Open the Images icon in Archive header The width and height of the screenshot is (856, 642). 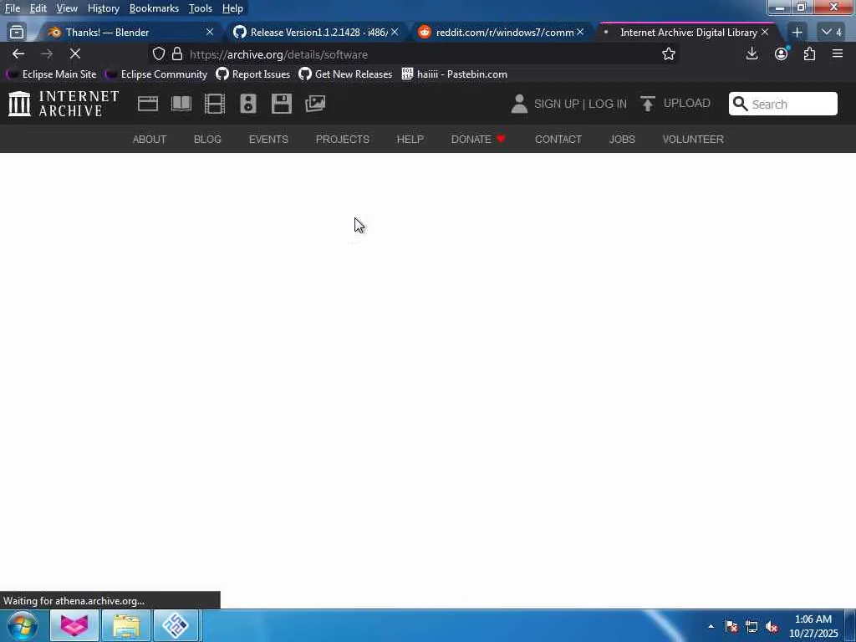click(x=315, y=104)
